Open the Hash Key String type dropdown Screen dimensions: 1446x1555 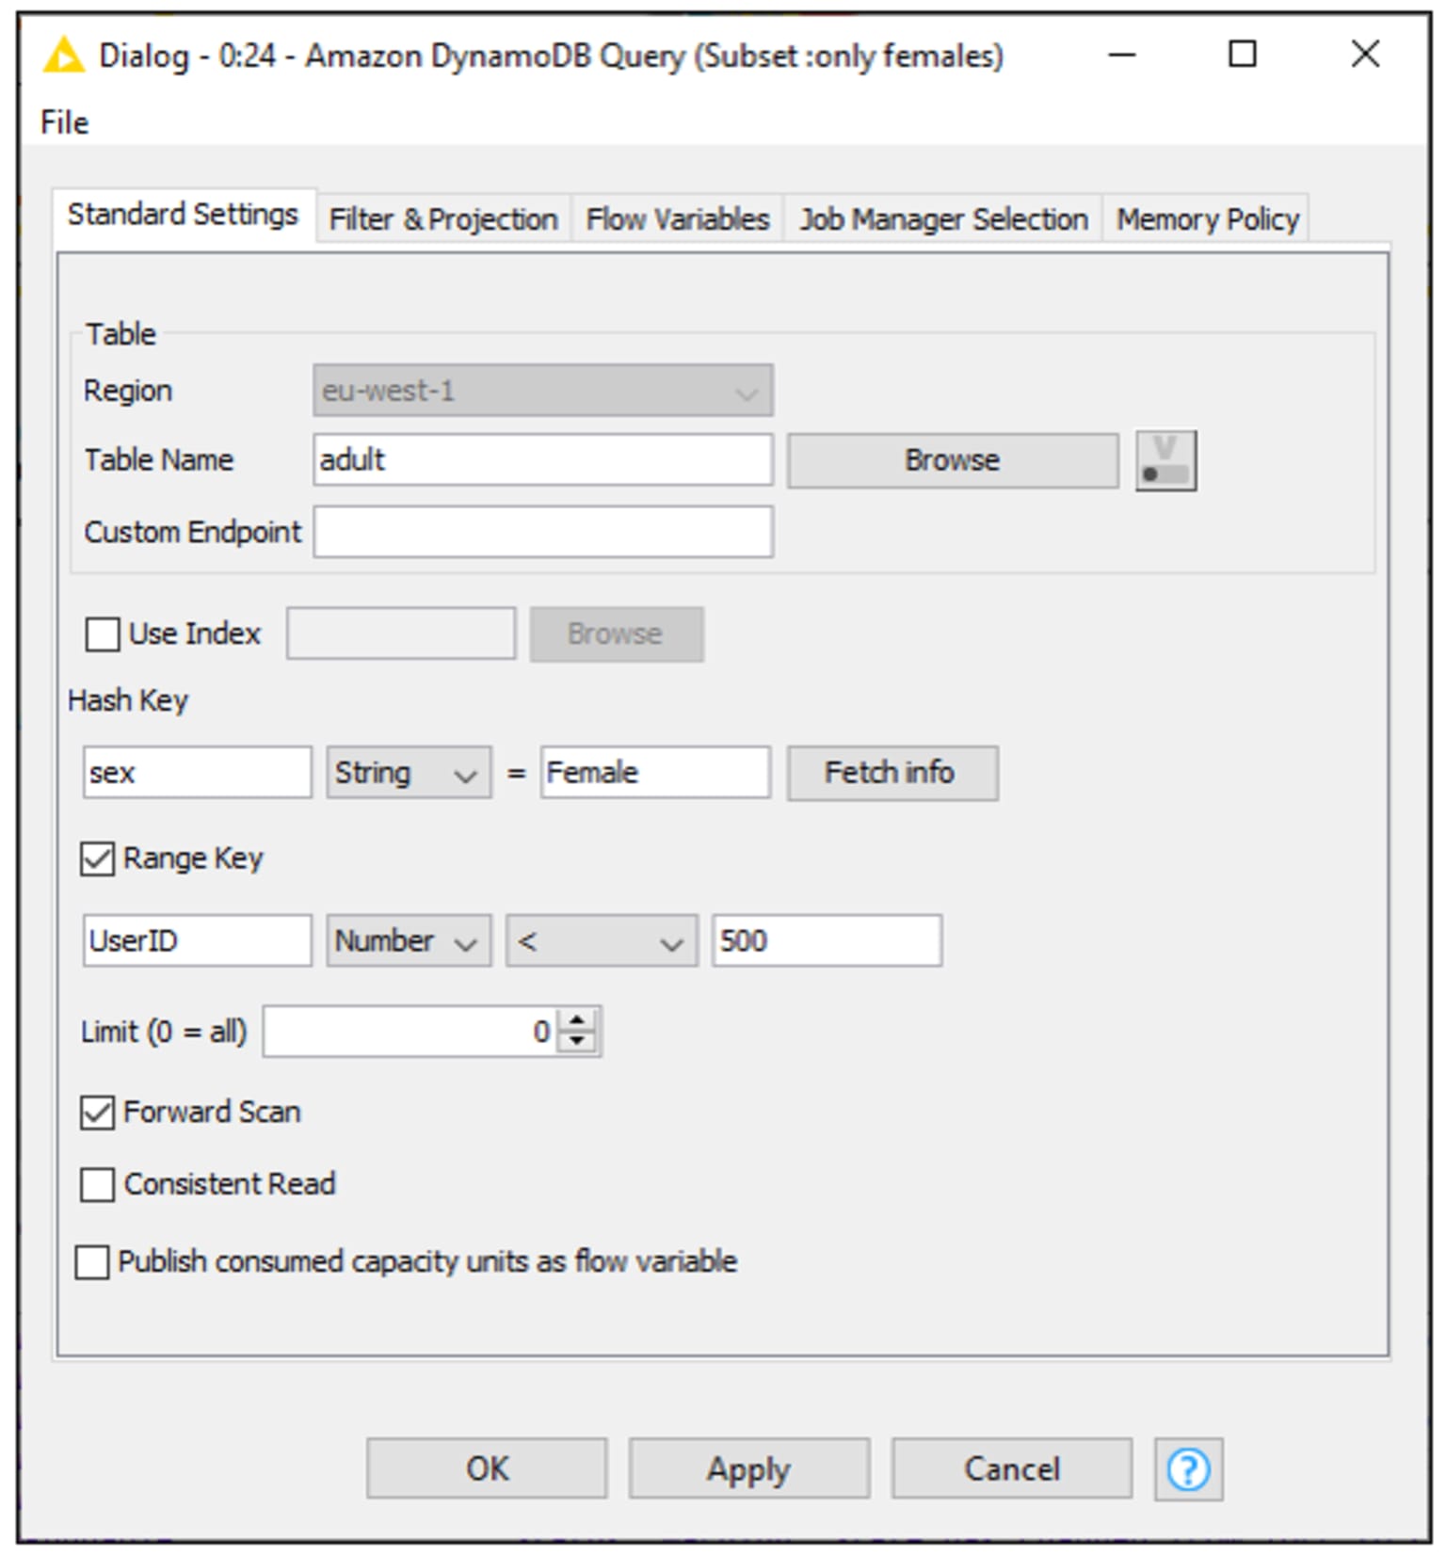[409, 773]
